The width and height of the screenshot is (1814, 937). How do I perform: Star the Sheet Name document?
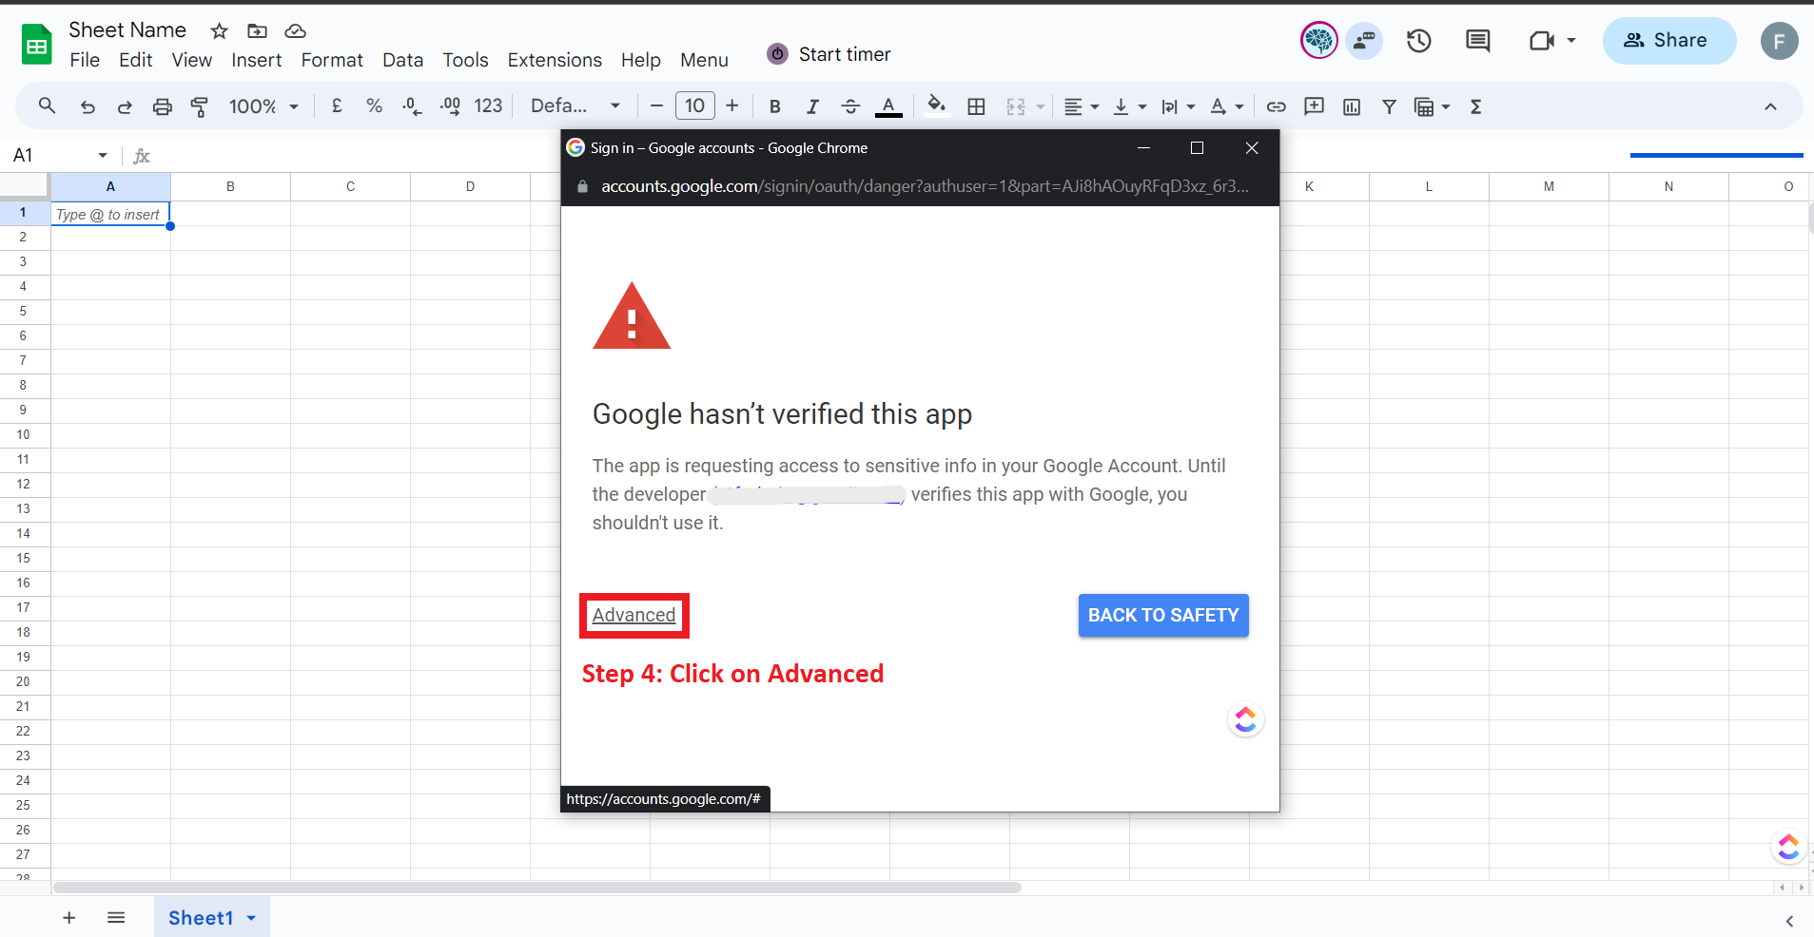pos(219,31)
